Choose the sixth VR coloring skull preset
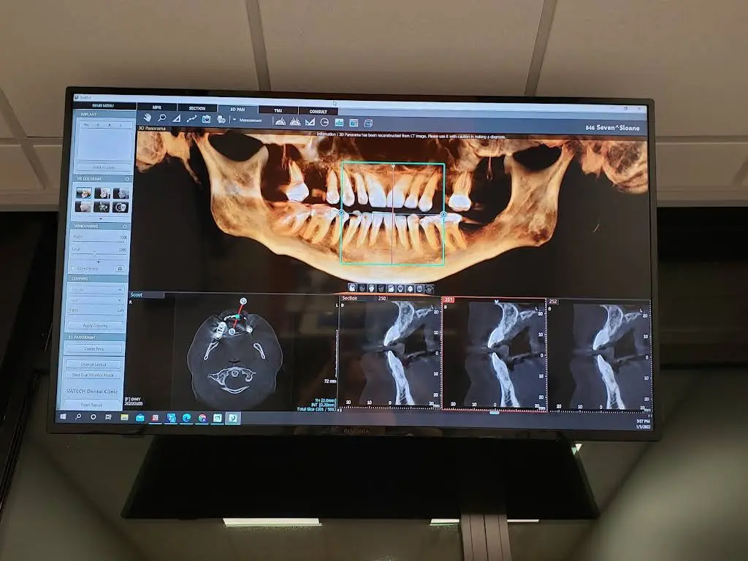The width and height of the screenshot is (748, 561). click(120, 207)
